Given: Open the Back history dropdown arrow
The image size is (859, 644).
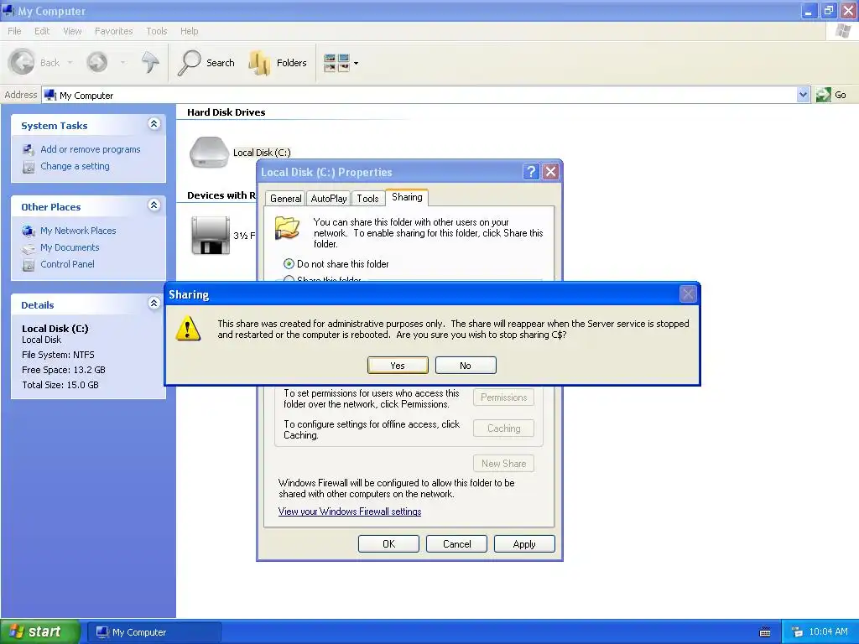Looking at the screenshot, I should pyautogui.click(x=70, y=62).
